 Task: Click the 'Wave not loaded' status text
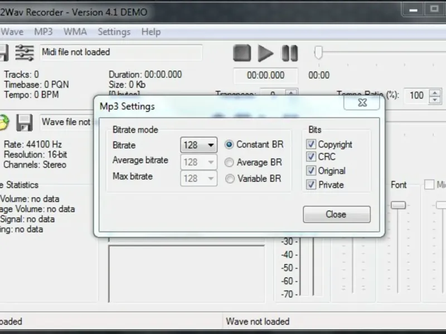pos(258,321)
